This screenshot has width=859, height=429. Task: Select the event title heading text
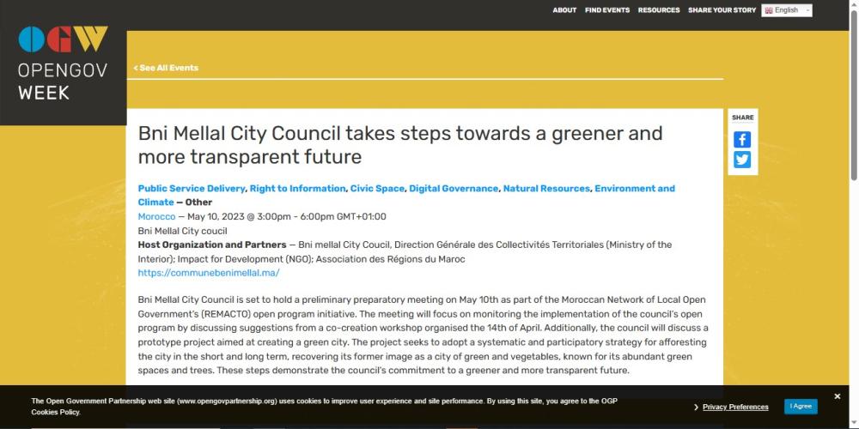pos(400,145)
